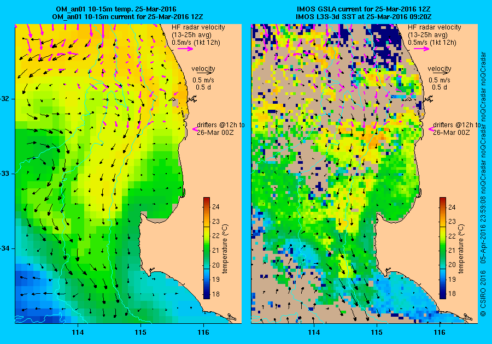Click the '116' longitude label under left map
The image size is (492, 344).
pos(203,333)
